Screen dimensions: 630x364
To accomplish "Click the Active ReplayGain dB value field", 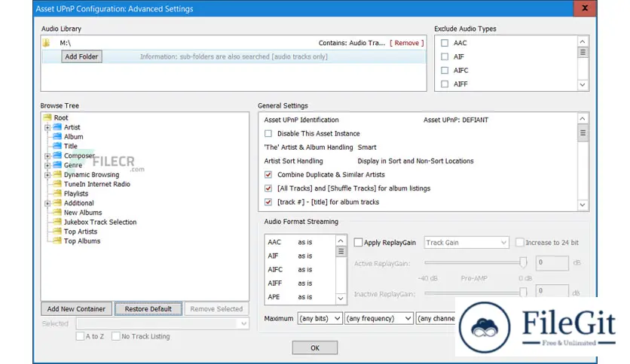I will [552, 263].
